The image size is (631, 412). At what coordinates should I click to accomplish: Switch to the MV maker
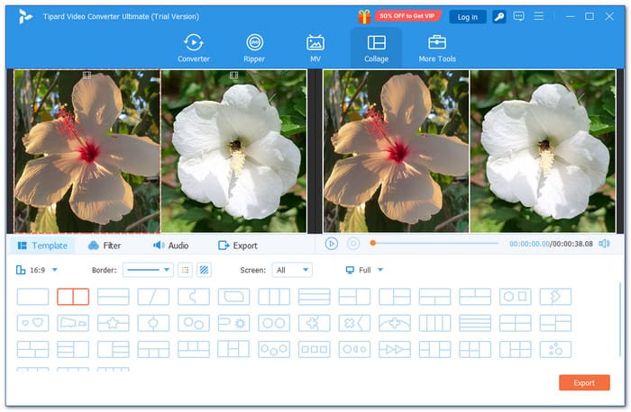tap(315, 48)
